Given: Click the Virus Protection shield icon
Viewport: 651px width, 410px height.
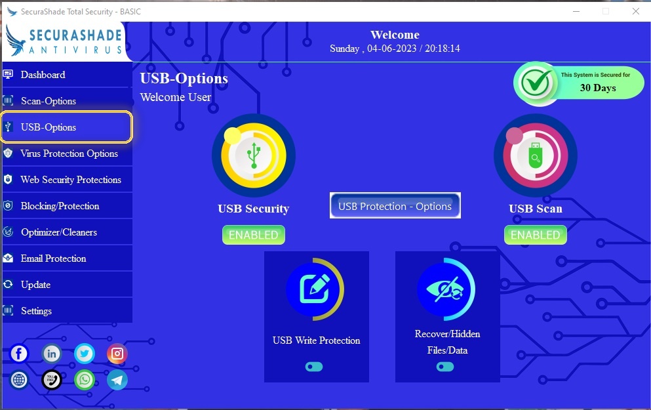Looking at the screenshot, I should point(8,153).
